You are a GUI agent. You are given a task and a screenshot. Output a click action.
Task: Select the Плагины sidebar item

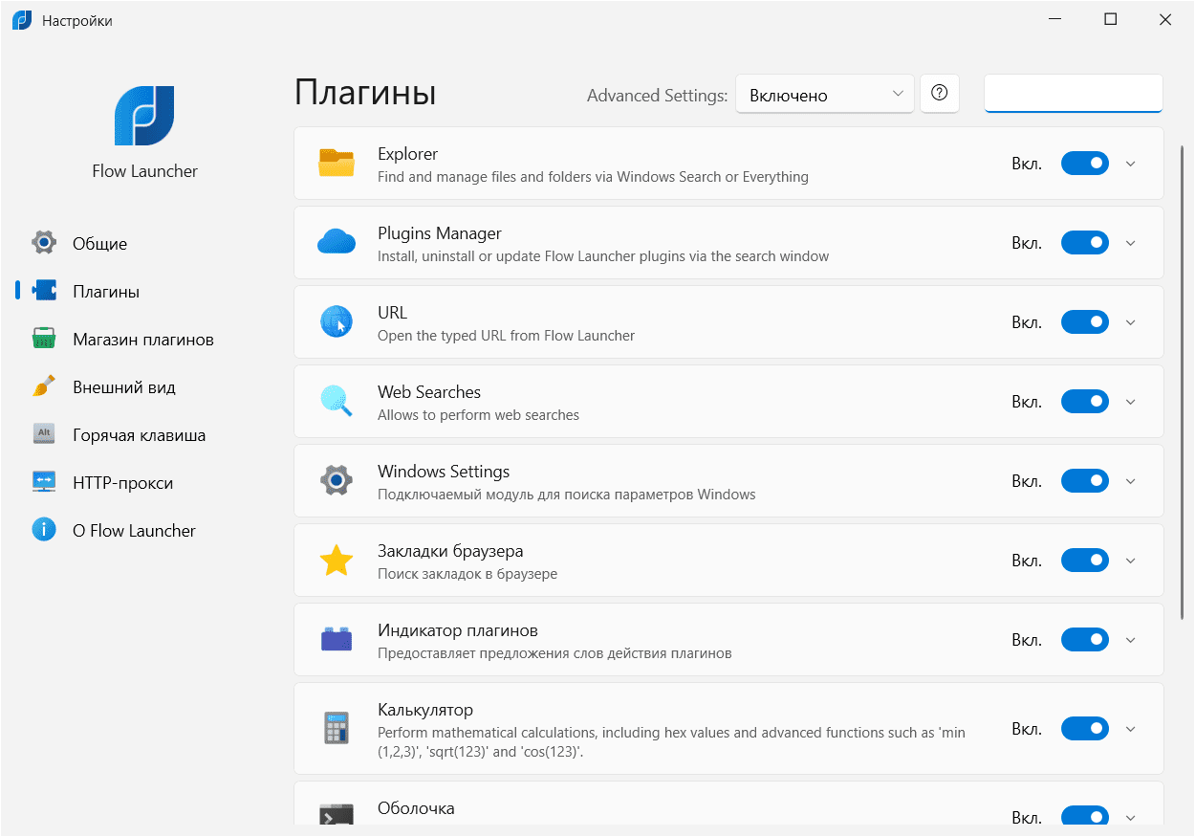(143, 291)
